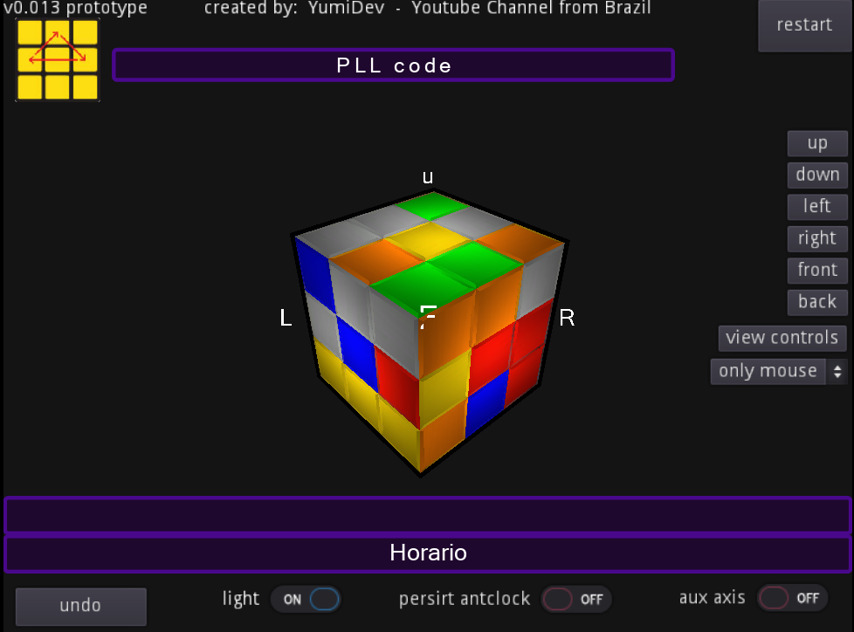Open the PLL code panel

point(393,65)
